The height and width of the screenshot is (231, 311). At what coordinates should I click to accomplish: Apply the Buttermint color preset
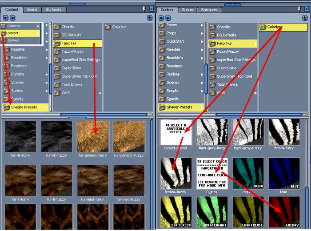(212, 212)
